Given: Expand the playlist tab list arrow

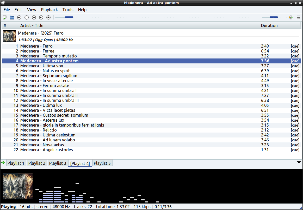Looking at the screenshot, I should [x=299, y=162].
